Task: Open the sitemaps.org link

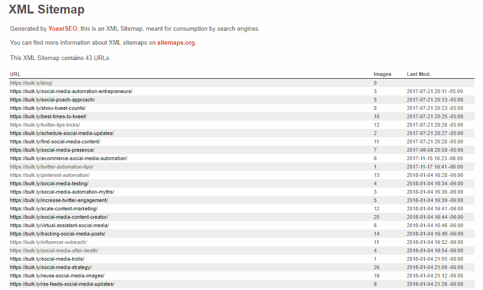Action: pos(176,43)
